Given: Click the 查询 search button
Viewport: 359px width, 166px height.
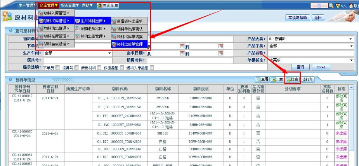Looking at the screenshot, I should 300,67.
